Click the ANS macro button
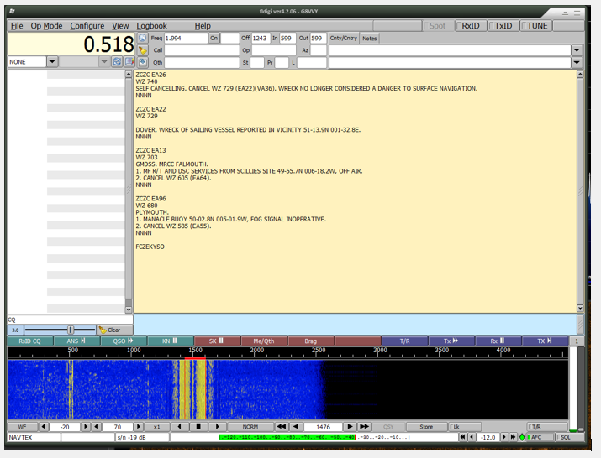The height and width of the screenshot is (458, 601). (x=76, y=341)
